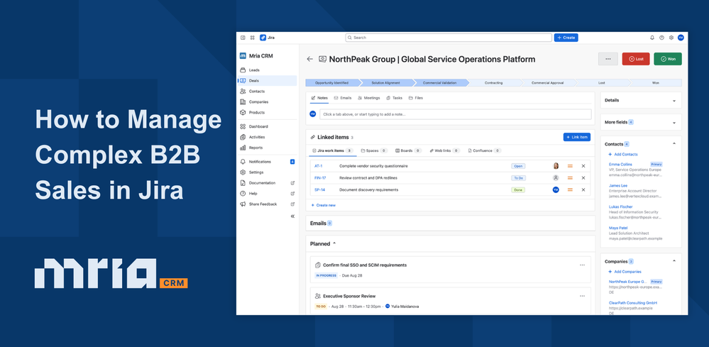Mark the deal as Won

point(667,59)
